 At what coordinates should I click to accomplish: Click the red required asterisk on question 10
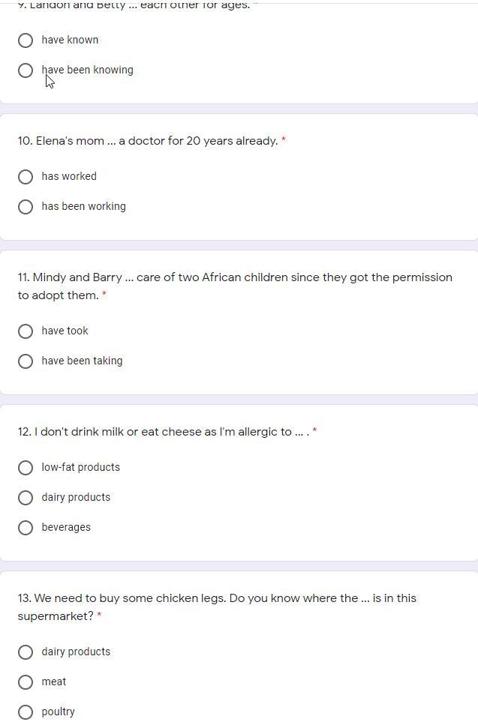[x=284, y=141]
